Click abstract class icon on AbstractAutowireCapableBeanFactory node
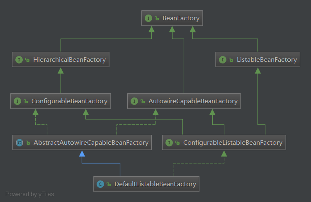This screenshot has height=202, width=311. (x=19, y=143)
